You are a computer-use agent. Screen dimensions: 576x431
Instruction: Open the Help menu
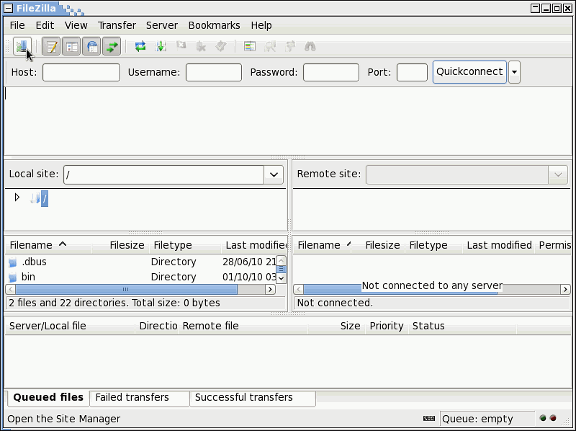coord(261,25)
